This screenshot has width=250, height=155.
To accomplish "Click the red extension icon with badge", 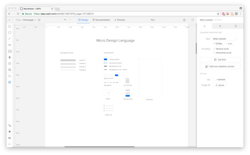I will (x=224, y=14).
